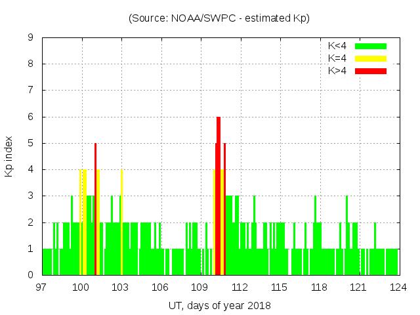420x315 pixels.
Task: Click the x-axis tick label 118
Action: coord(319,287)
